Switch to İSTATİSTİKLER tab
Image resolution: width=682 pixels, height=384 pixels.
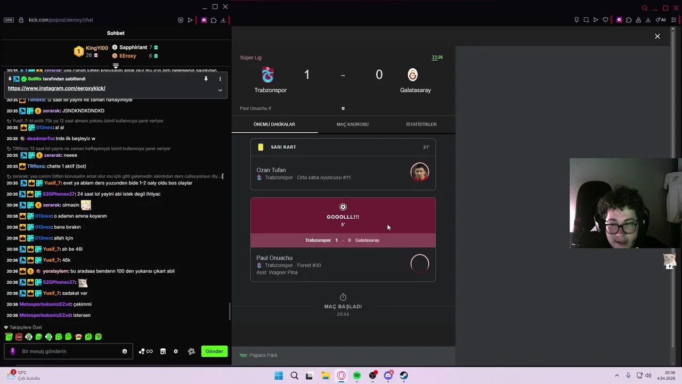(421, 124)
